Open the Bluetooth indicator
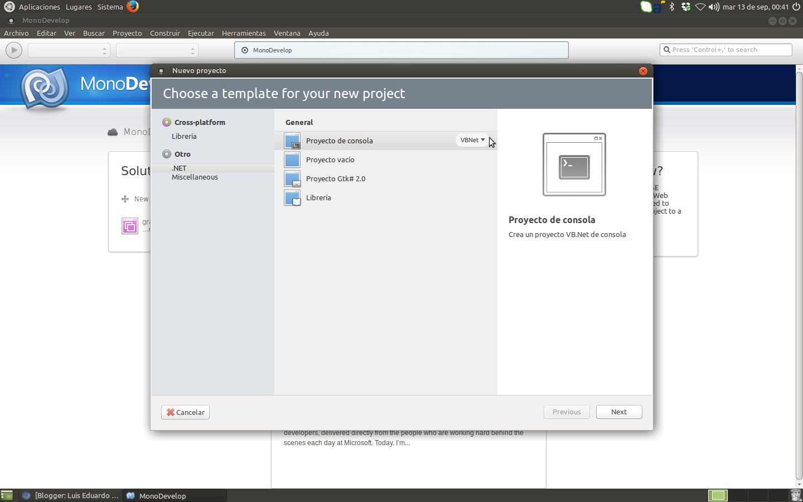The image size is (803, 502). pos(672,7)
